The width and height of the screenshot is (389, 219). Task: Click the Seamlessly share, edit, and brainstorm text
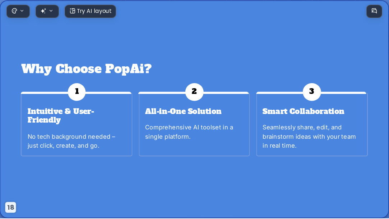(x=309, y=136)
